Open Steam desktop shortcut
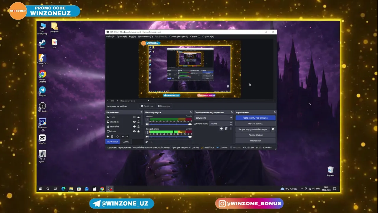378x213 pixels. (42, 43)
